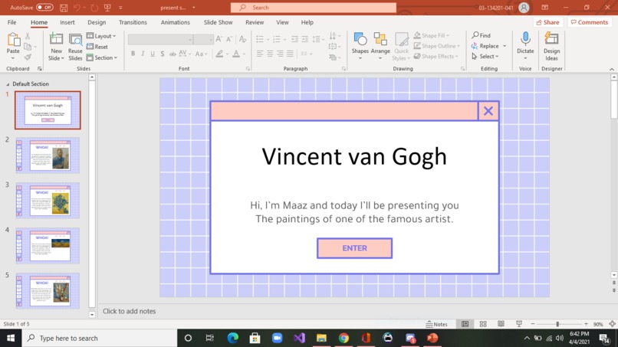
Task: Click the Replace button
Action: [x=485, y=46]
